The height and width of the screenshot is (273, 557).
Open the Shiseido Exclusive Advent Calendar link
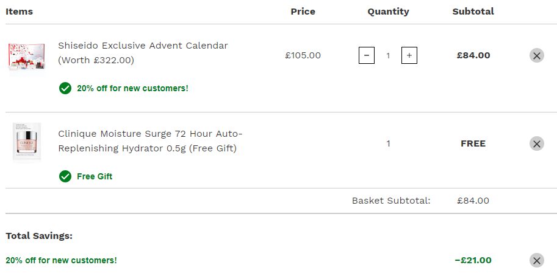[143, 53]
